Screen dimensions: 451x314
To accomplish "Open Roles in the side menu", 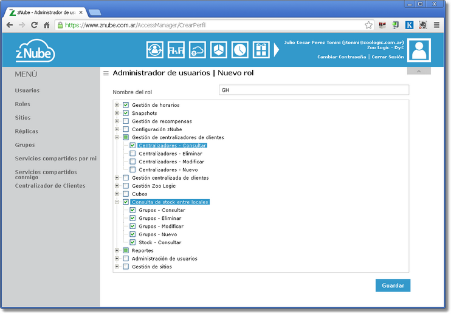I will [x=22, y=104].
